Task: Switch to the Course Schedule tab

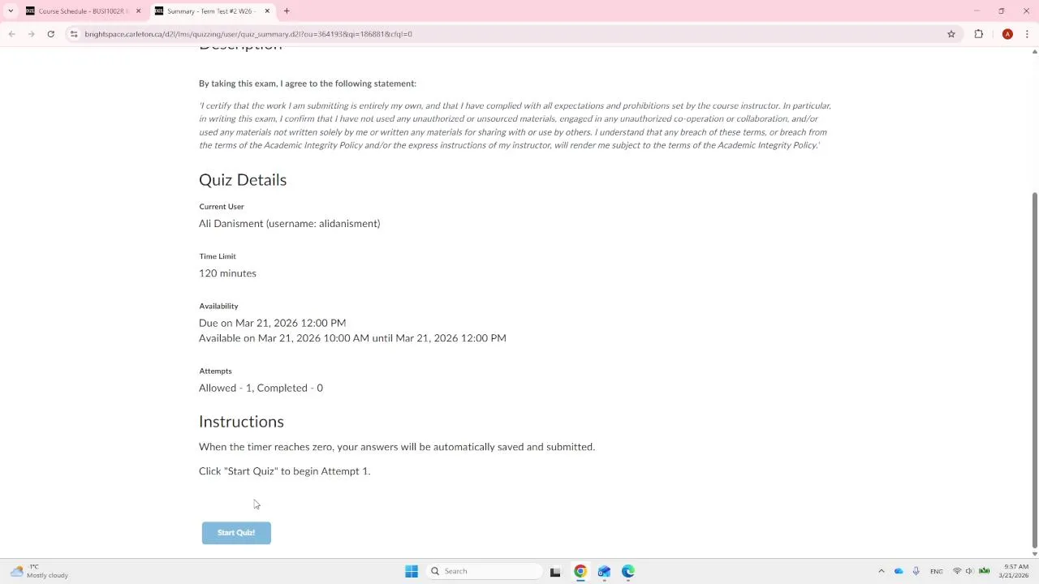Action: pyautogui.click(x=83, y=11)
